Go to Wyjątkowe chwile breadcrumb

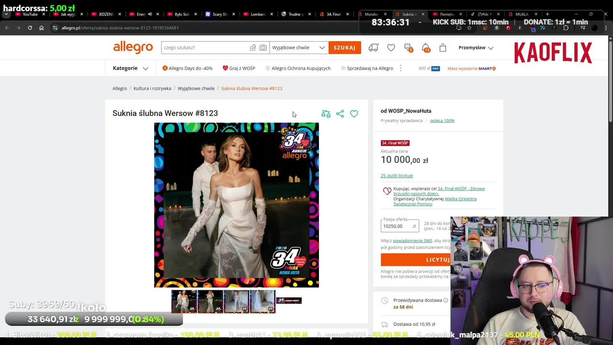click(196, 88)
